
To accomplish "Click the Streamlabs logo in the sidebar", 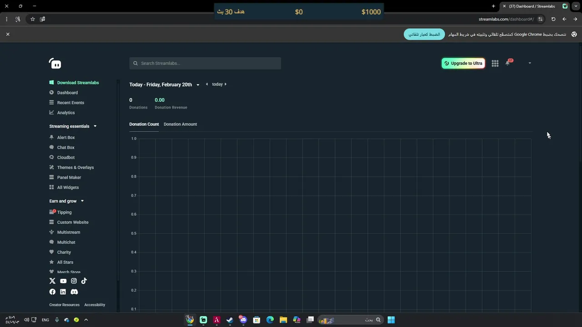I will [x=55, y=64].
